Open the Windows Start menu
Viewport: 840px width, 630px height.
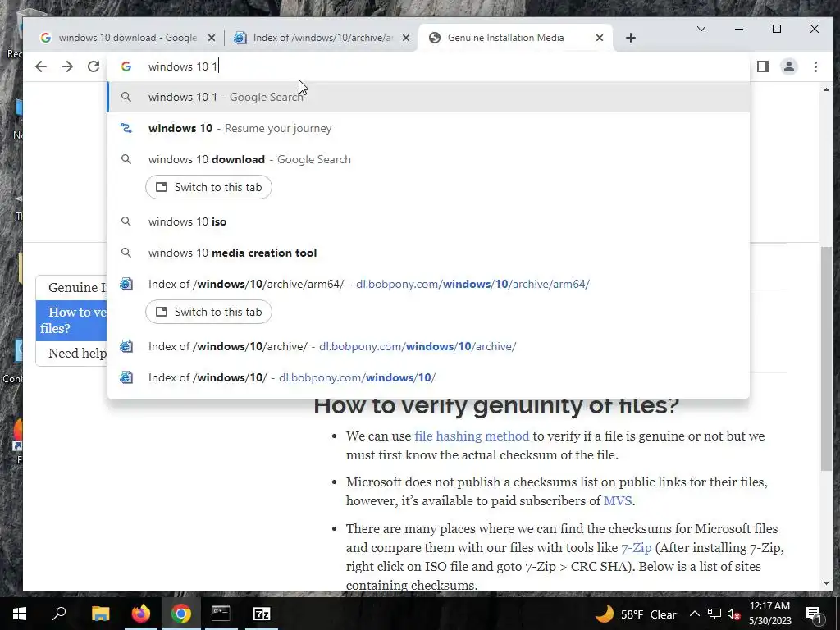(20, 614)
